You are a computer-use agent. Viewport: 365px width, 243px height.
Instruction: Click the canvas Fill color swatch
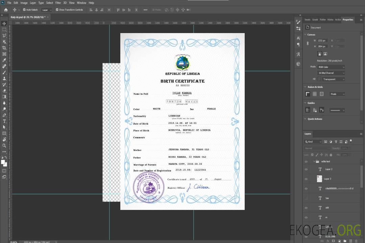point(319,79)
